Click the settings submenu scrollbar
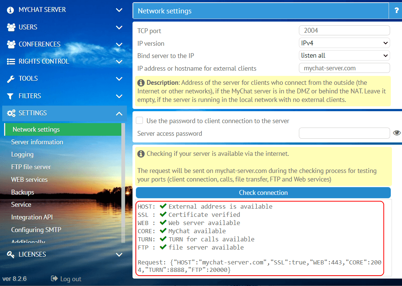This screenshot has height=286, width=402. pos(123,183)
